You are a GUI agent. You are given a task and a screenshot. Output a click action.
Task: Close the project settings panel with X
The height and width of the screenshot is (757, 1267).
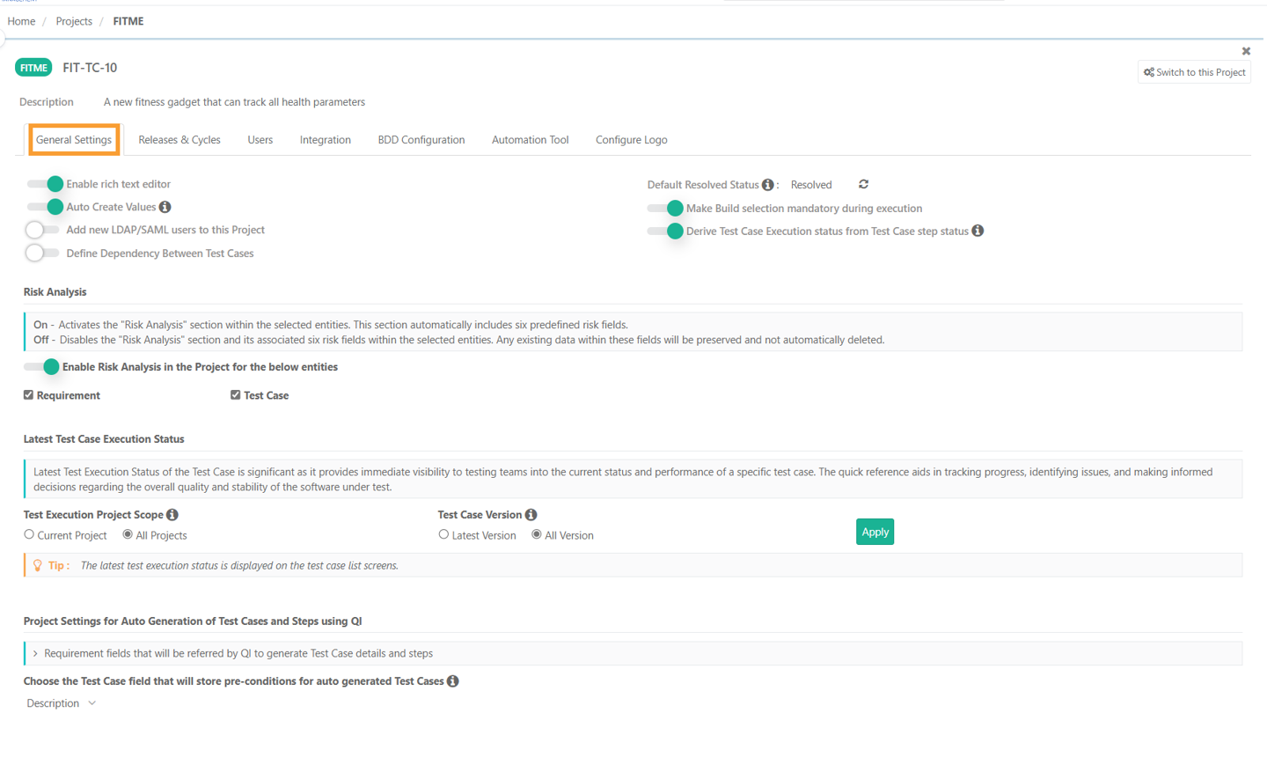click(x=1246, y=51)
